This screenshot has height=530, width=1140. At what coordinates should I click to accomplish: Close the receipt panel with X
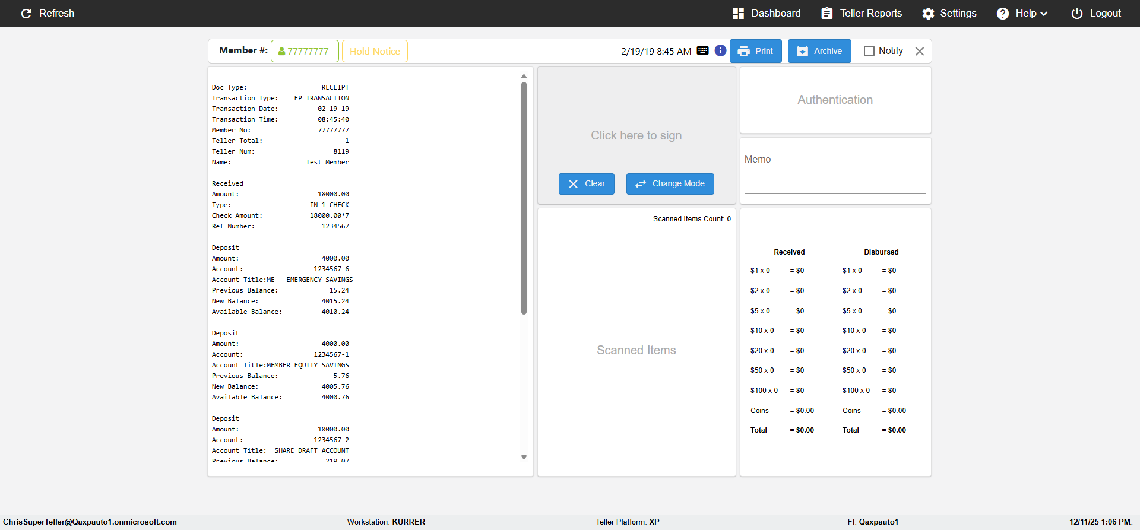click(x=920, y=51)
